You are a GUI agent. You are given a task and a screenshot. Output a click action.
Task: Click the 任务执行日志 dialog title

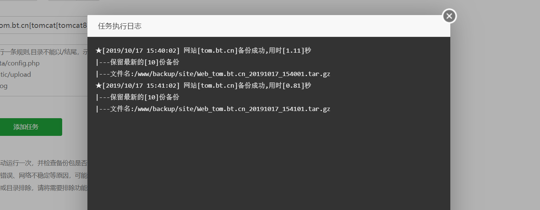point(120,26)
